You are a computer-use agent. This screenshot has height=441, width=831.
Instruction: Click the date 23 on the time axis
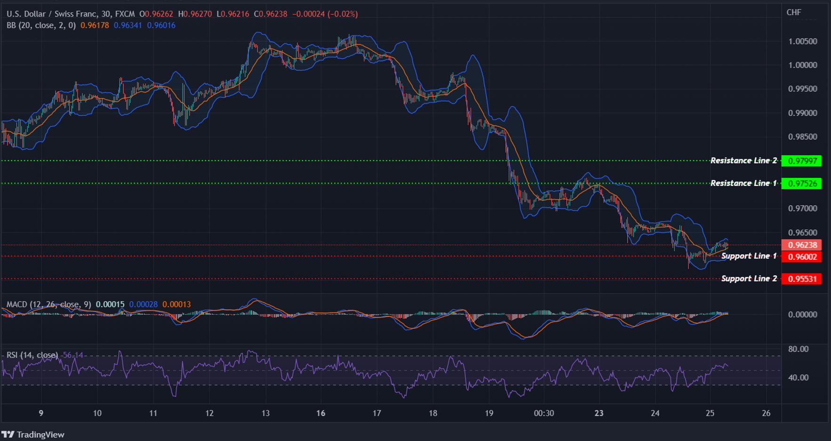[x=599, y=413]
